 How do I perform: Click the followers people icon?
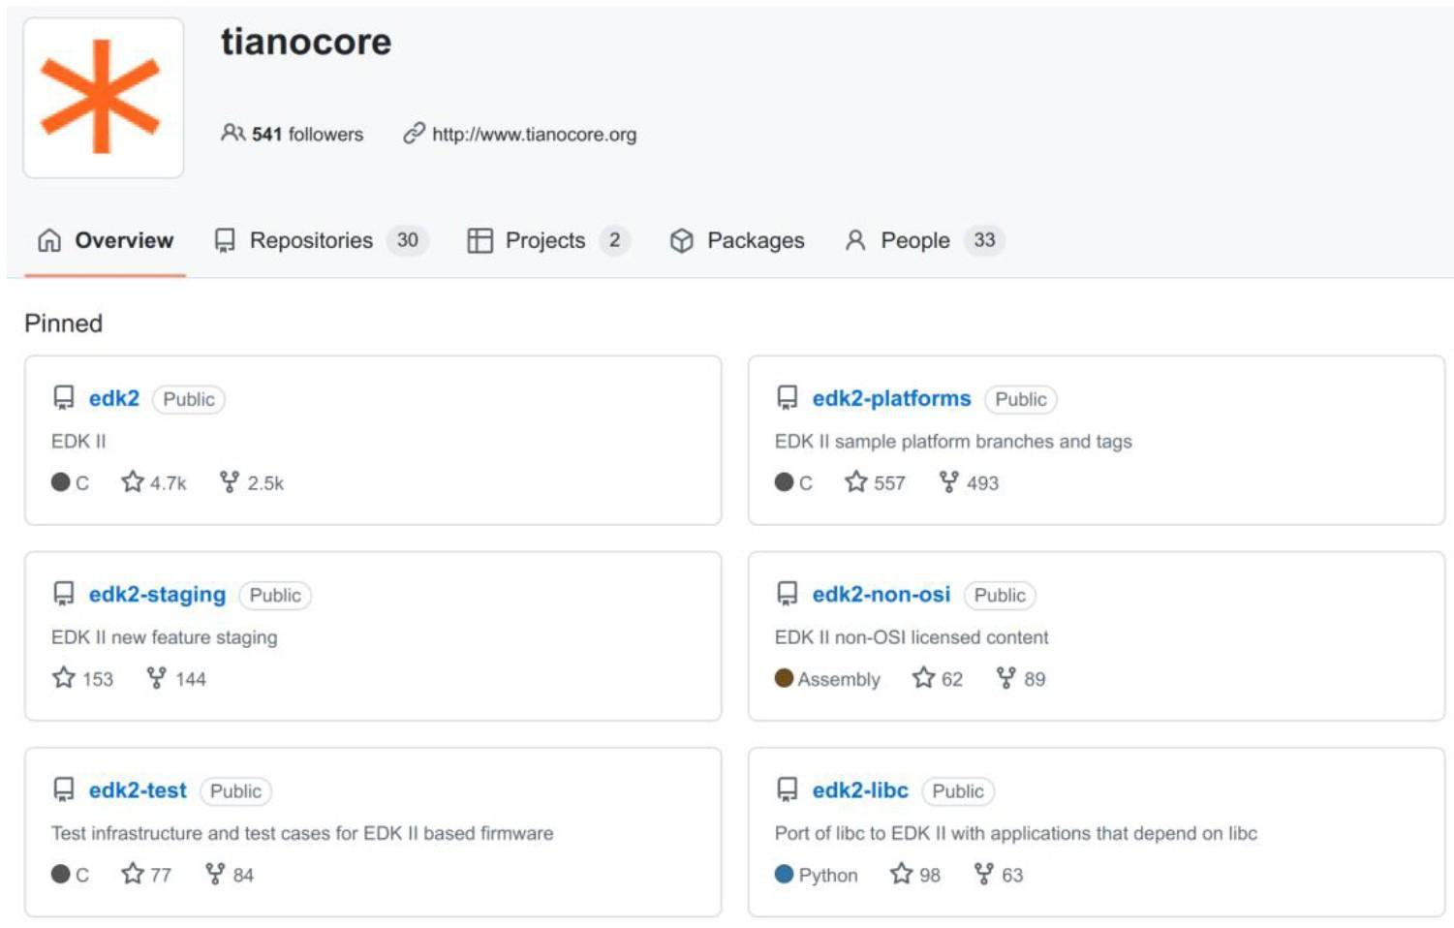click(232, 133)
